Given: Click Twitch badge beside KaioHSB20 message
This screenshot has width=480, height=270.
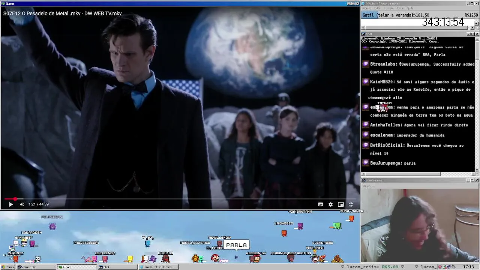Looking at the screenshot, I should 366,81.
